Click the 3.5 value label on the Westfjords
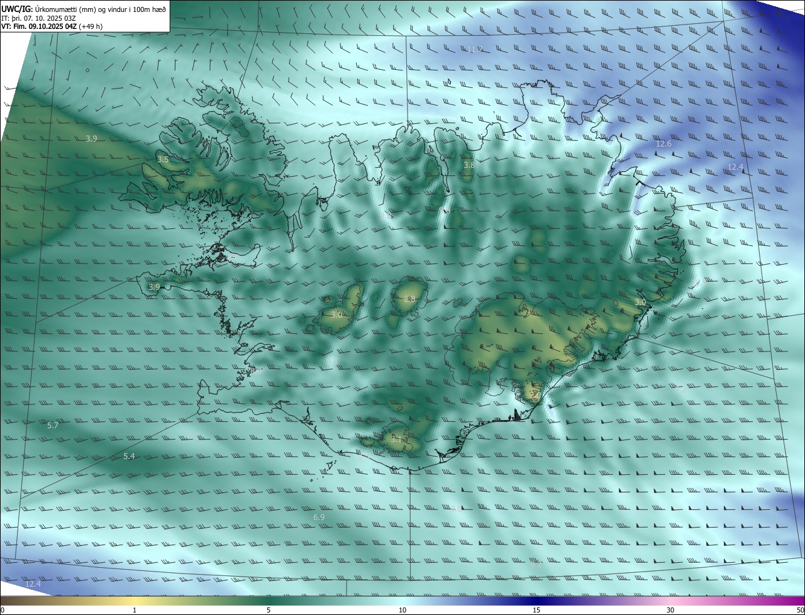Viewport: 805px width, 615px height. coord(163,160)
